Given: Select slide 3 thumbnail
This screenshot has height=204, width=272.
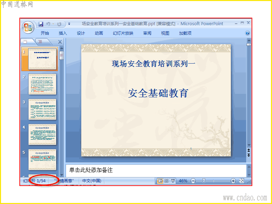Looking at the screenshot, I should [x=42, y=109].
